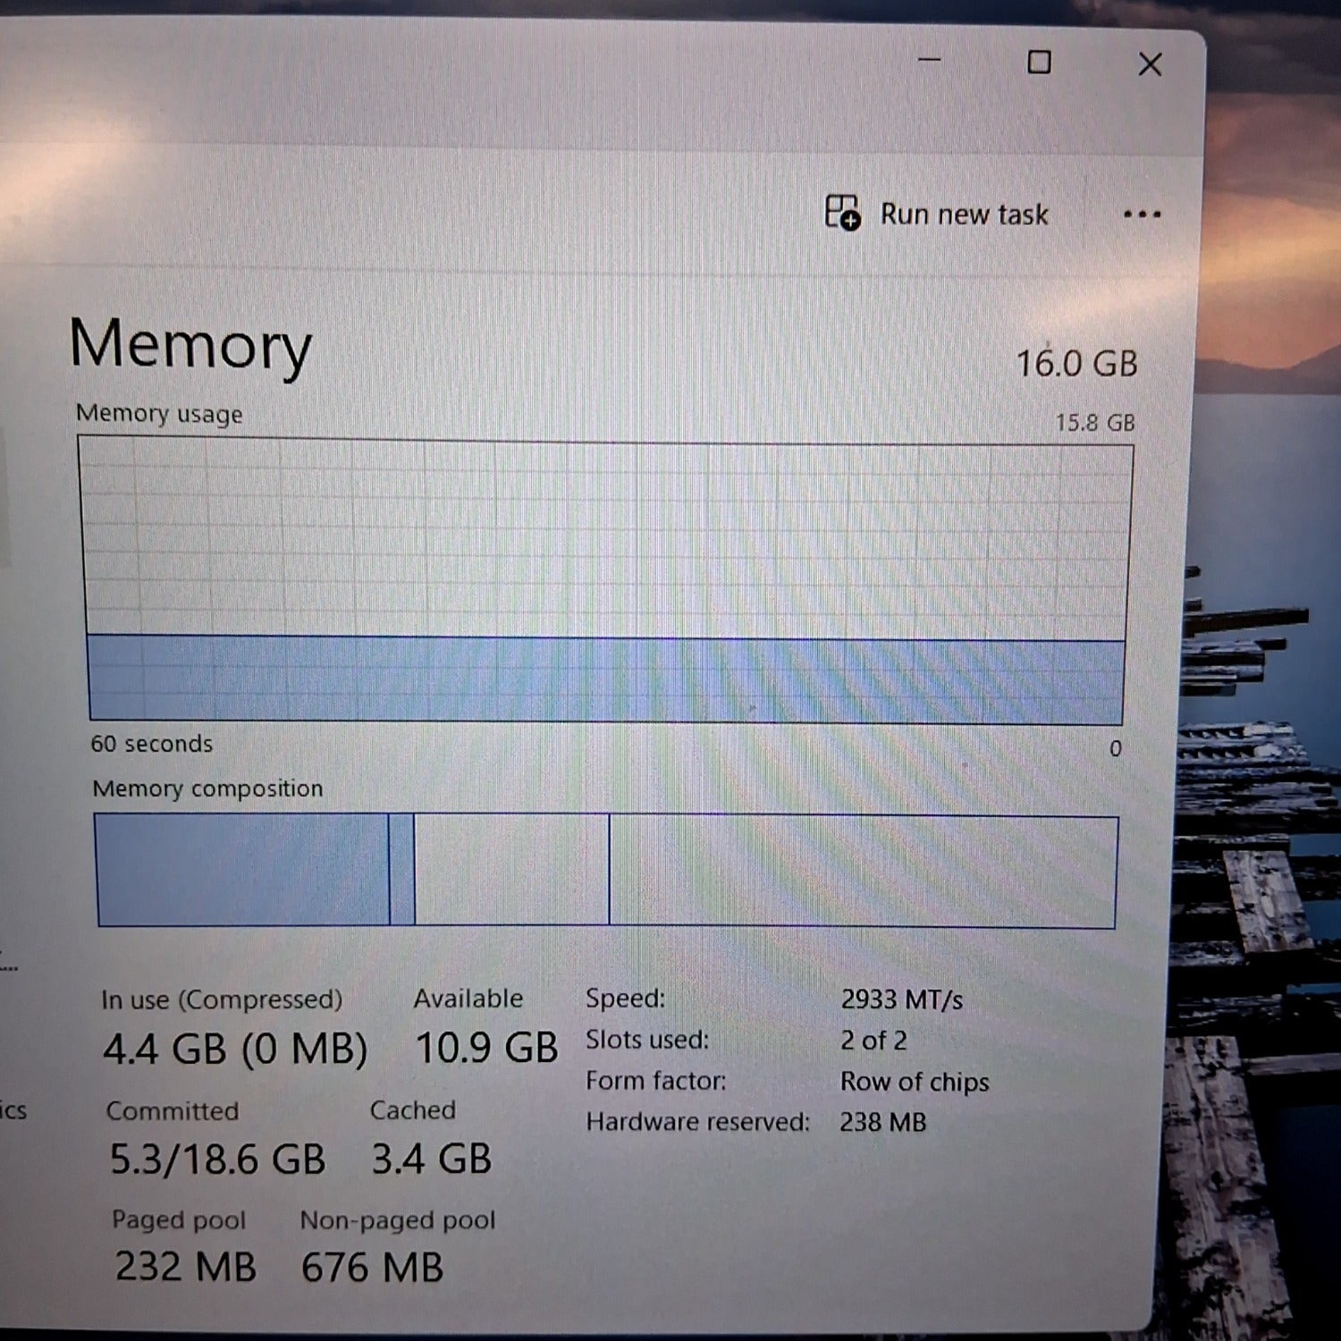Click the 60 seconds axis label
1341x1341 pixels.
tap(152, 744)
